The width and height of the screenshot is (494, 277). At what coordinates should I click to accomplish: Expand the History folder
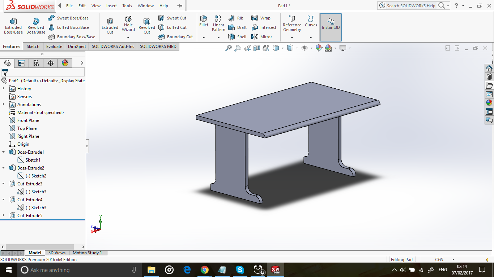(4, 89)
